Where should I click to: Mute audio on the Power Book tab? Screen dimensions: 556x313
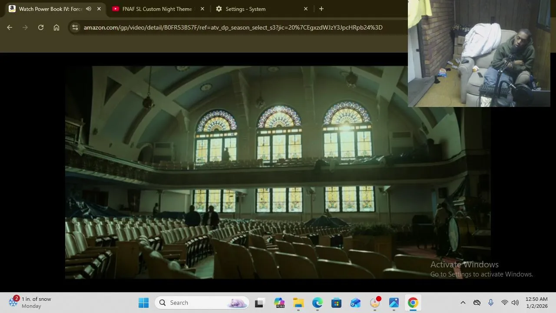click(89, 9)
